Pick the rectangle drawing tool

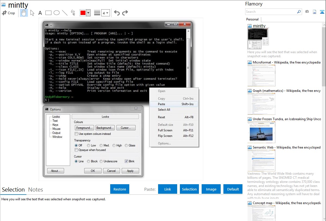click(x=48, y=13)
